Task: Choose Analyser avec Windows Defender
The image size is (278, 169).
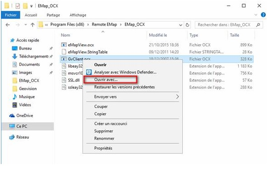Action: pos(125,72)
